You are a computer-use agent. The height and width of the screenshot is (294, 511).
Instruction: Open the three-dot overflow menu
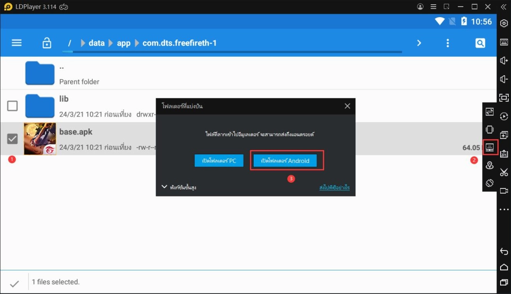click(448, 43)
